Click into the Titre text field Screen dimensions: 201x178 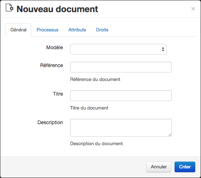121,96
